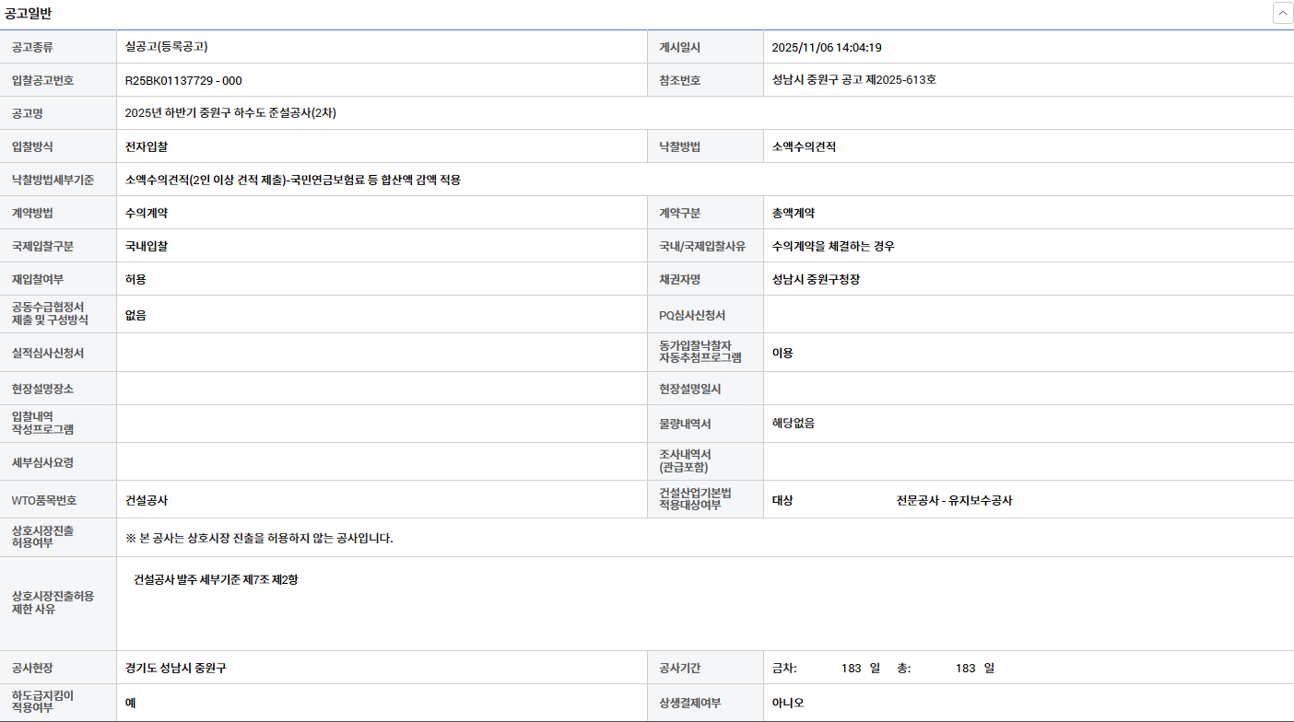Click reference number 성남시 중원구 공고 제2025-613호

(x=853, y=80)
